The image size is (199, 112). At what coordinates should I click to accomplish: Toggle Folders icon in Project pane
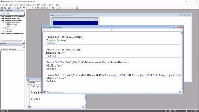(x=8, y=13)
